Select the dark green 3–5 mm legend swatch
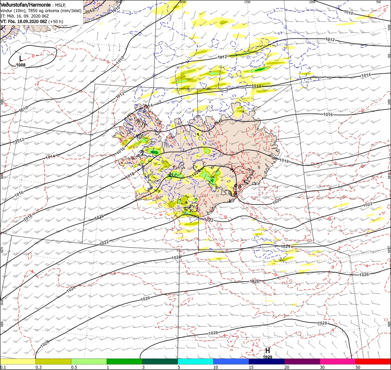Image resolution: width=391 pixels, height=370 pixels. point(160,361)
